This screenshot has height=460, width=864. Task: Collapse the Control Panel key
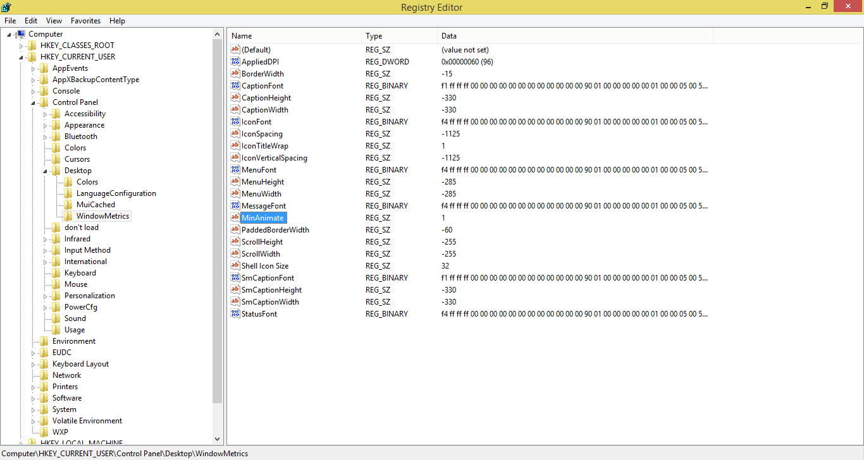33,103
